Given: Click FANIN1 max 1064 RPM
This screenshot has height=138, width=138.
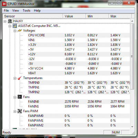Looking at the screenshot, I should coord(117,106).
